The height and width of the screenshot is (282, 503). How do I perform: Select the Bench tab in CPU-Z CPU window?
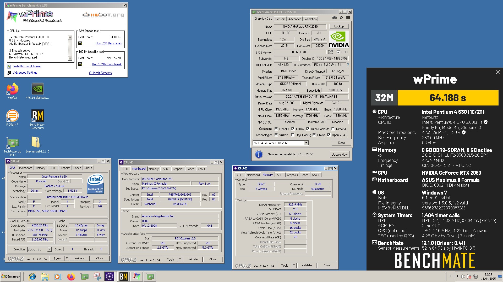pos(77,168)
